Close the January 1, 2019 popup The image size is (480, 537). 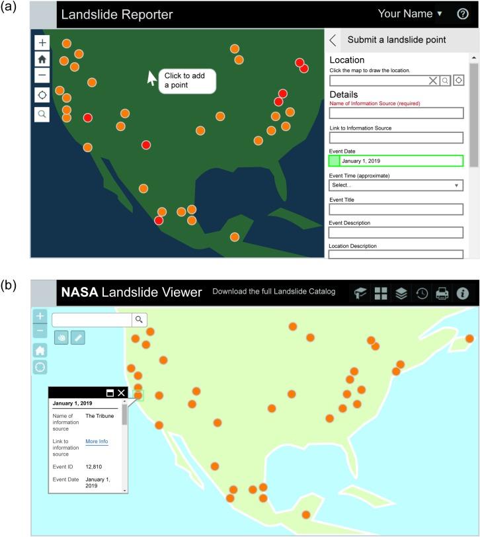(121, 393)
